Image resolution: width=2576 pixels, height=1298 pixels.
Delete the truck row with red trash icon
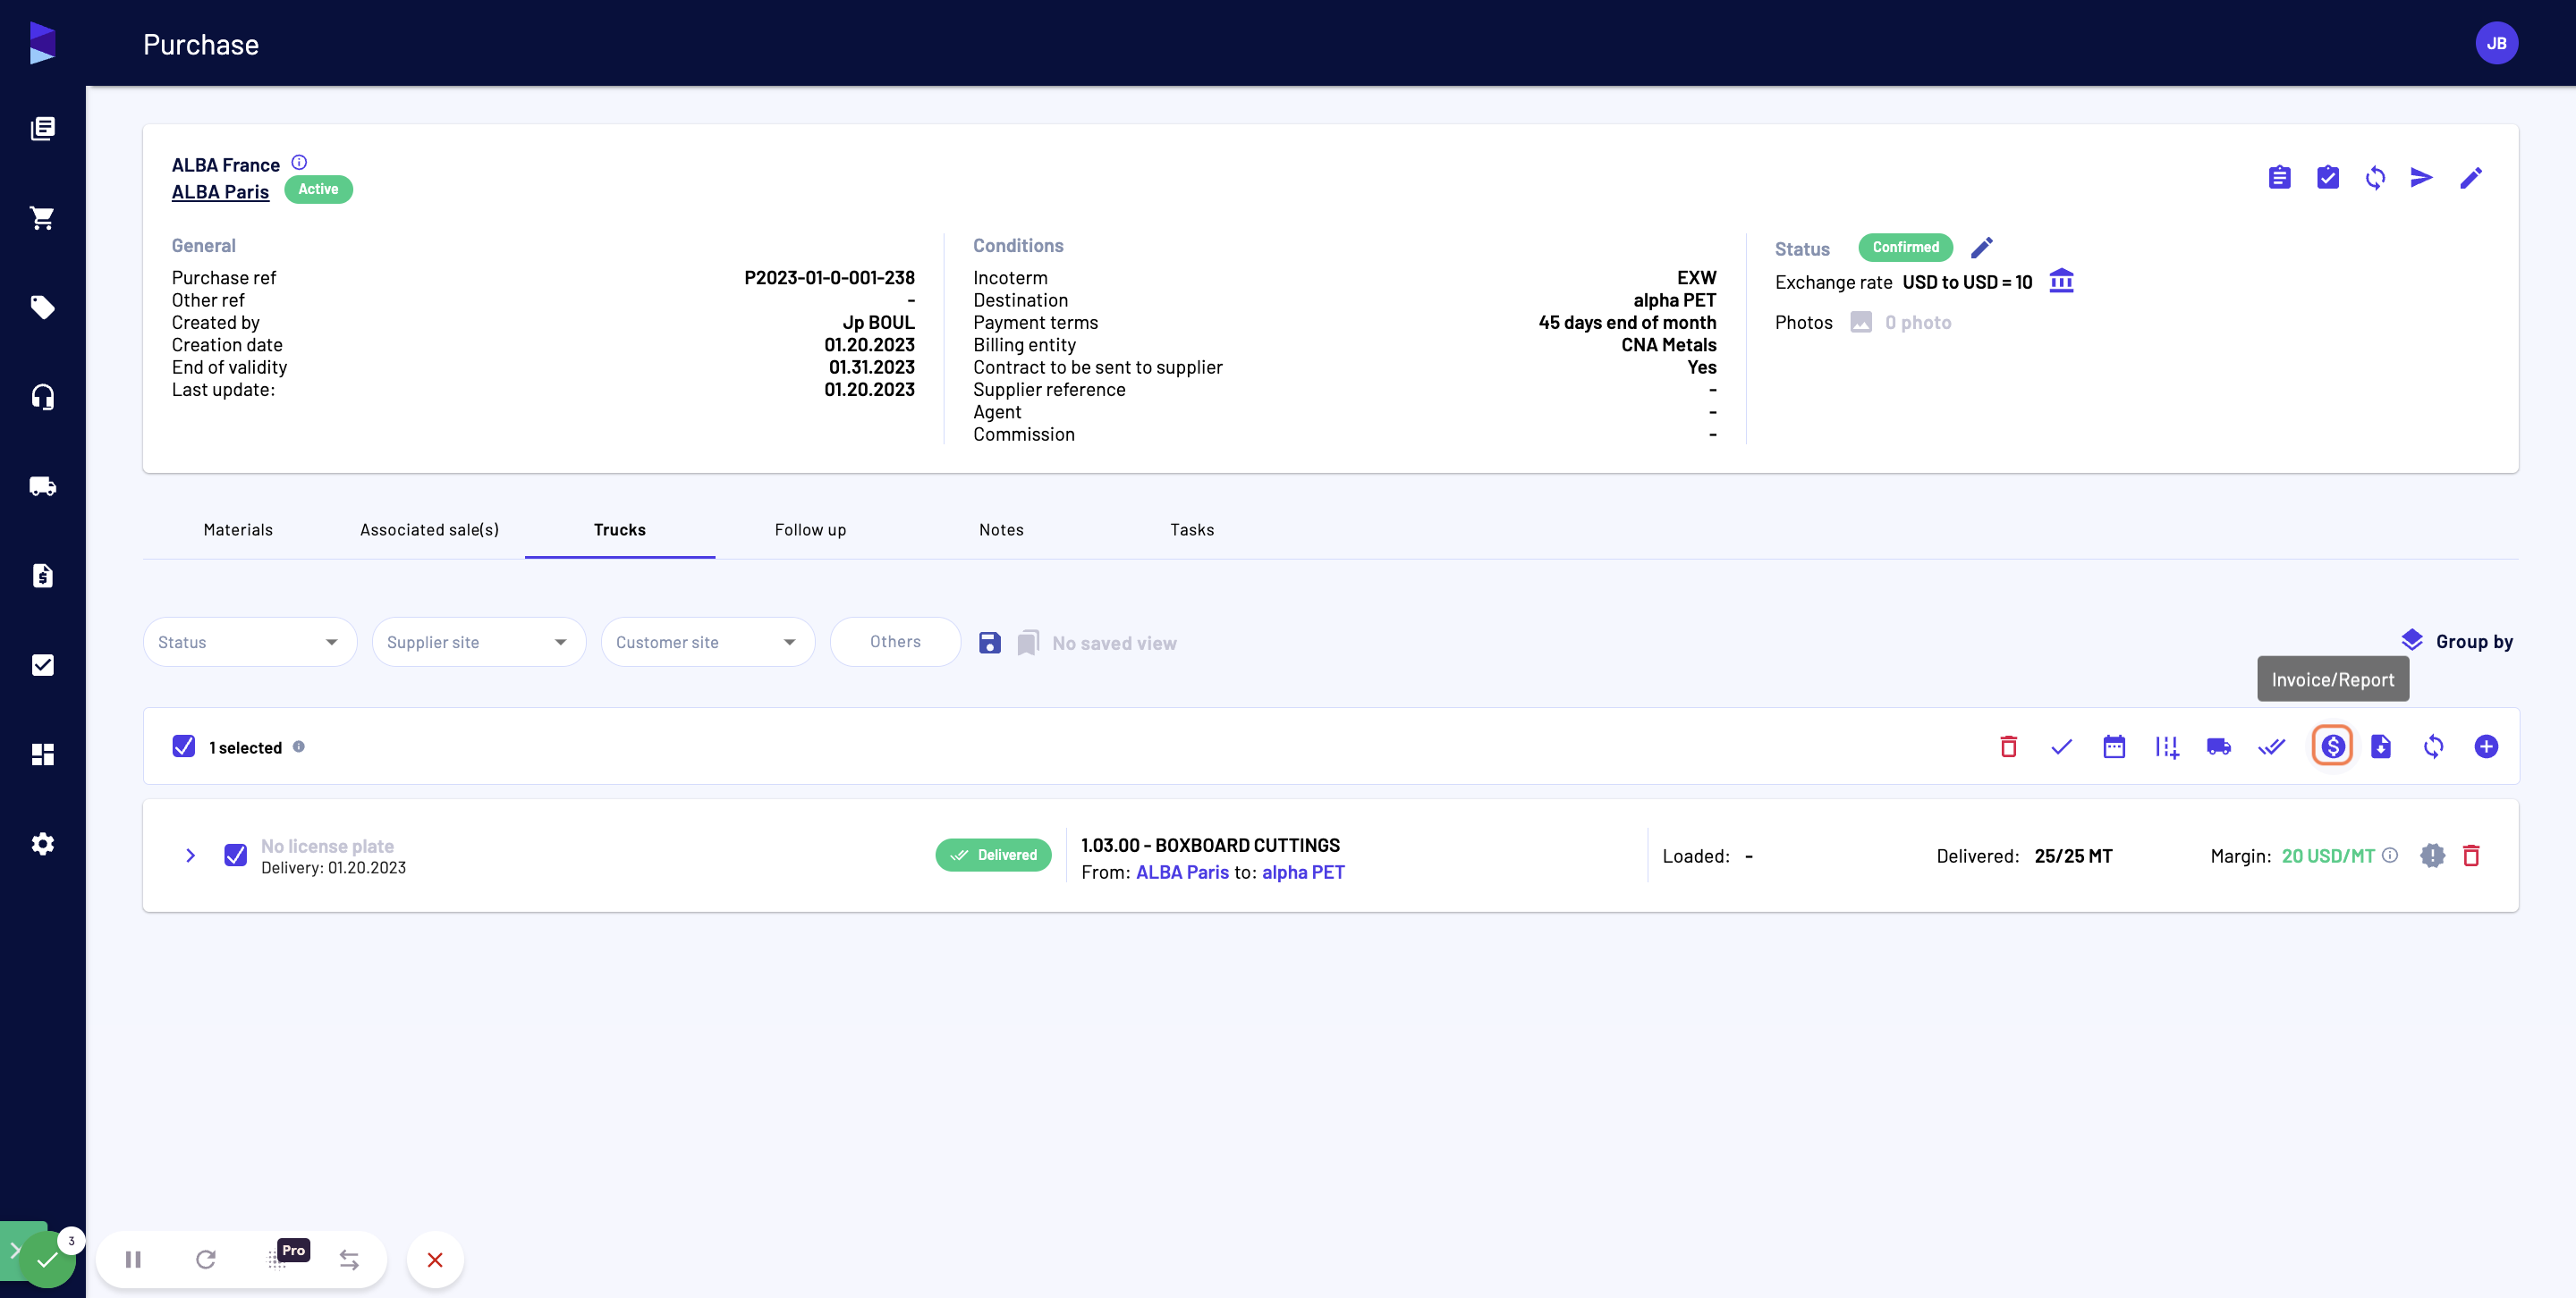pos(2471,855)
